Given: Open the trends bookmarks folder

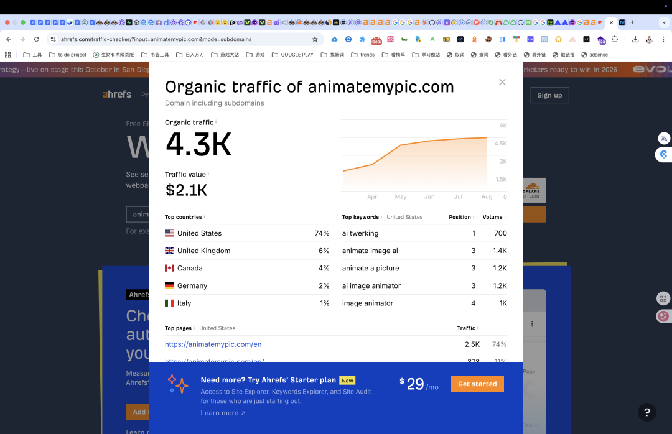Looking at the screenshot, I should pyautogui.click(x=363, y=55).
